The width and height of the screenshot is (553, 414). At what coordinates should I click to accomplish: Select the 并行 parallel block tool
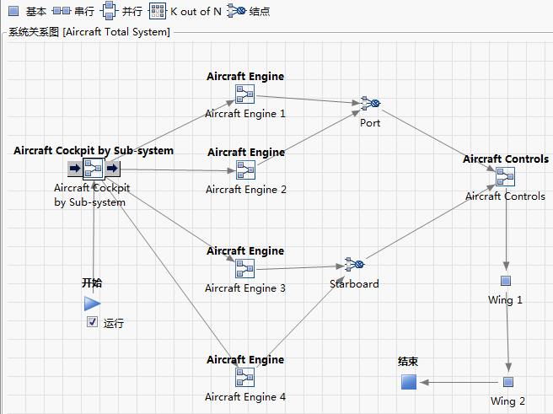pos(109,12)
